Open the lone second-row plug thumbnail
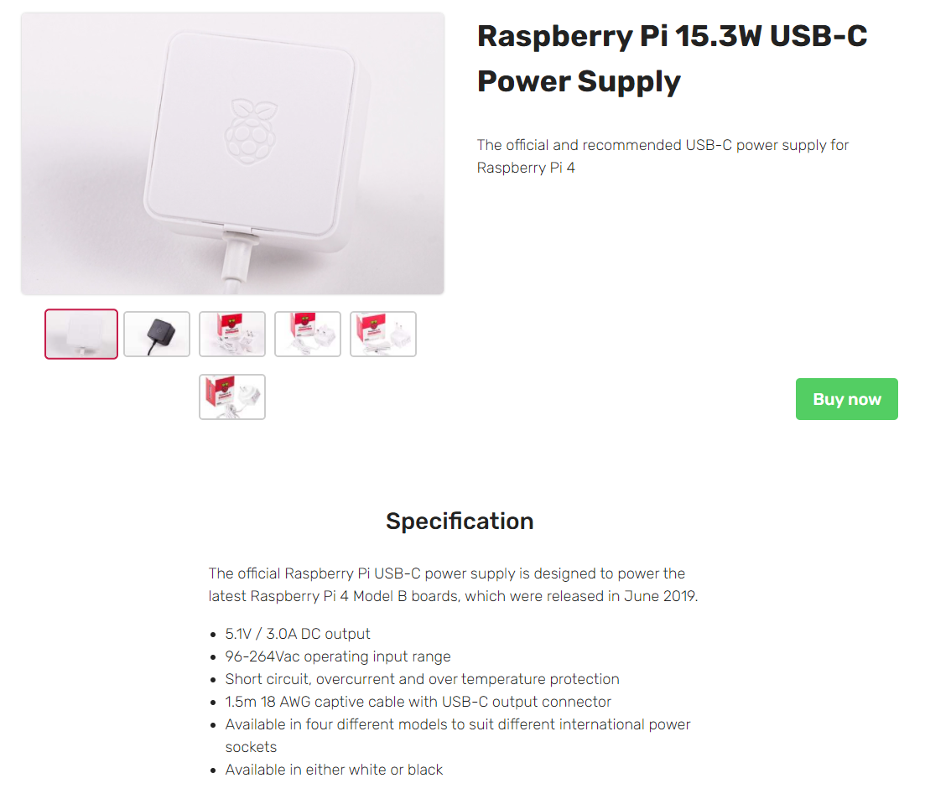Image resolution: width=925 pixels, height=804 pixels. (232, 397)
